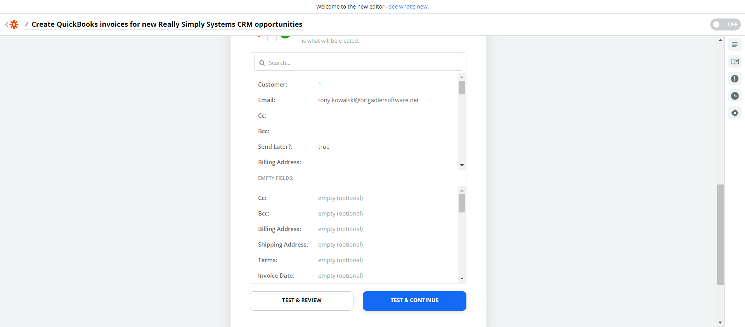This screenshot has height=327, width=745.
Task: Click the down arrow of the upper fields list scrollbar
Action: pyautogui.click(x=462, y=165)
